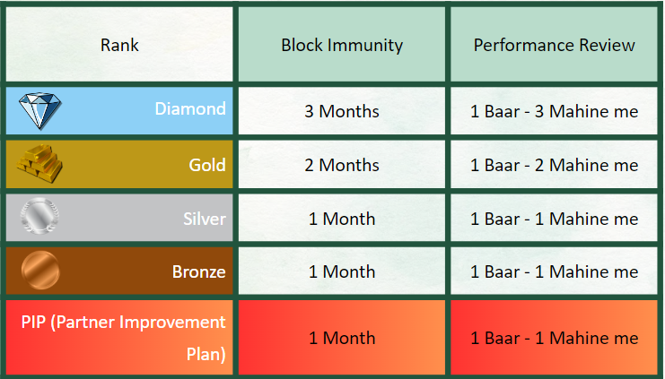The image size is (665, 379).
Task: Click the Diamond rank label
Action: tap(189, 109)
